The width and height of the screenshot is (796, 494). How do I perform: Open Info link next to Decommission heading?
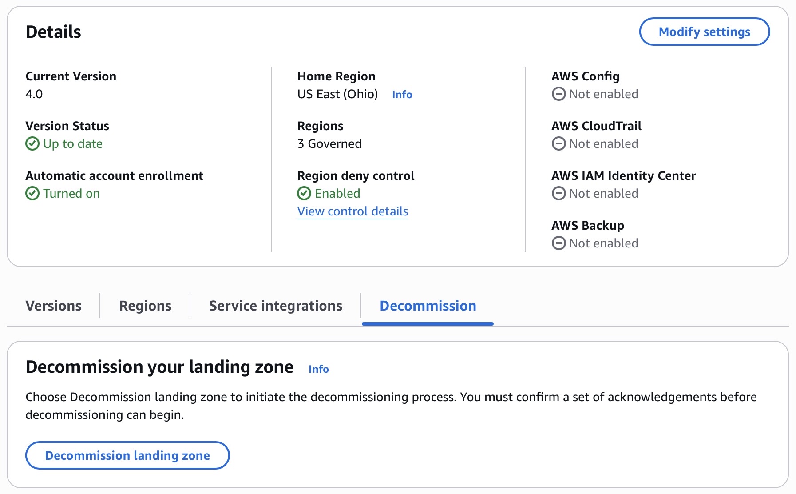point(318,369)
